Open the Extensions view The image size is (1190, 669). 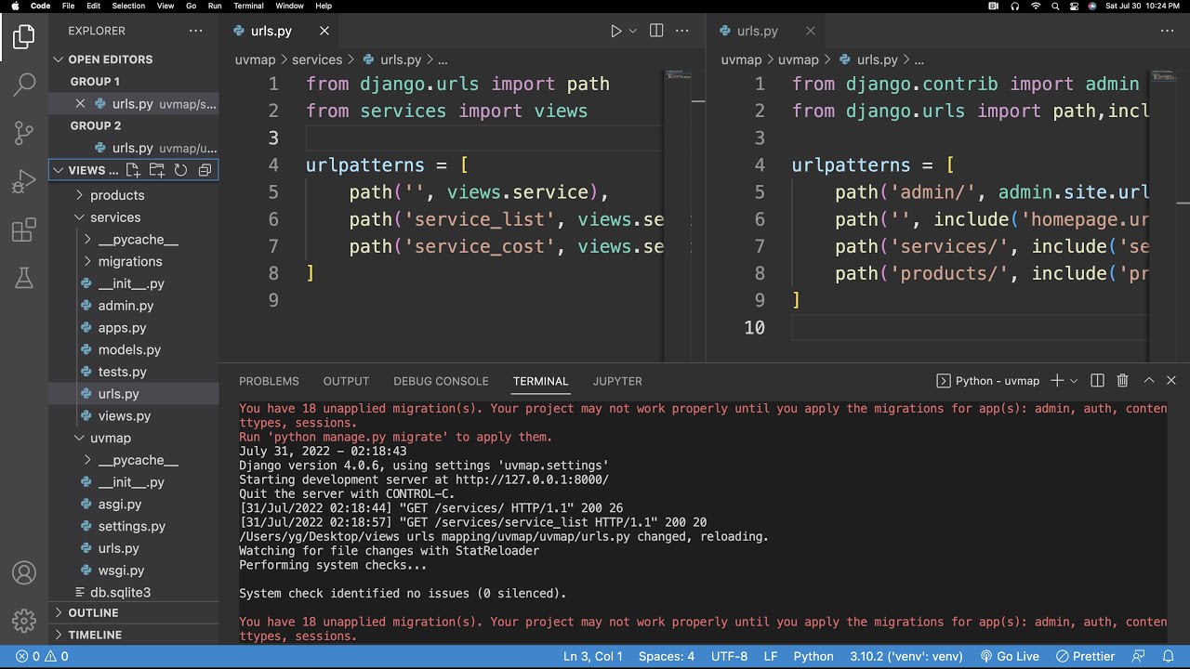[x=24, y=230]
